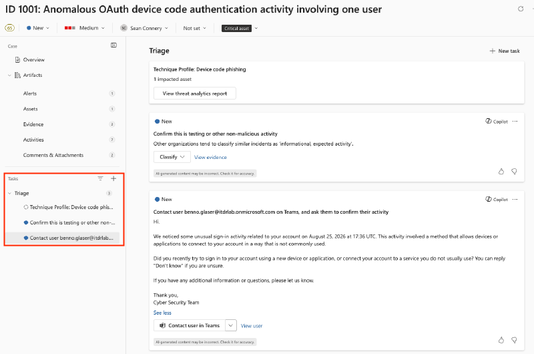
Task: Open the Assets artifact list
Action: click(30, 109)
